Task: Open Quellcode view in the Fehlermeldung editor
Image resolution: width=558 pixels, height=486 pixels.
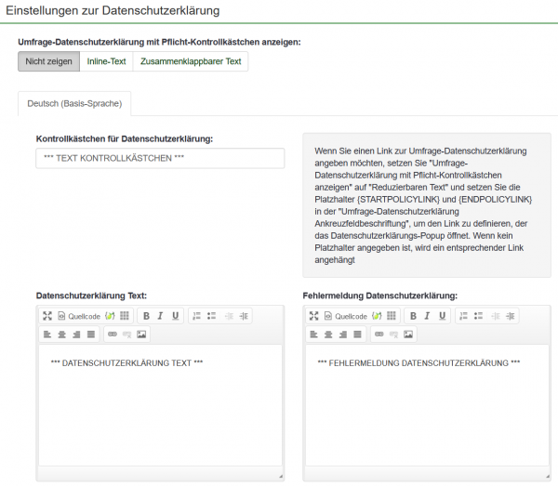Action: 346,316
